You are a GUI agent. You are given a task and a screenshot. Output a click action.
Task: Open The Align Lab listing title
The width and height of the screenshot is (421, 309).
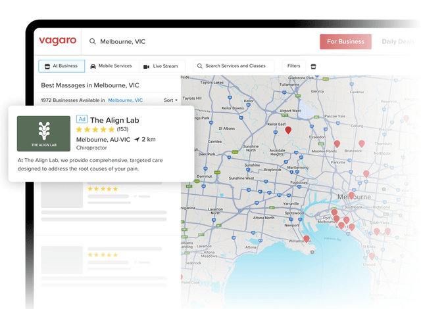114,120
